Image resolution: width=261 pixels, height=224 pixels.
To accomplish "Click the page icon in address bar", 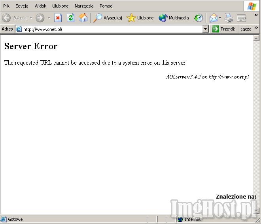I will (x=19, y=29).
